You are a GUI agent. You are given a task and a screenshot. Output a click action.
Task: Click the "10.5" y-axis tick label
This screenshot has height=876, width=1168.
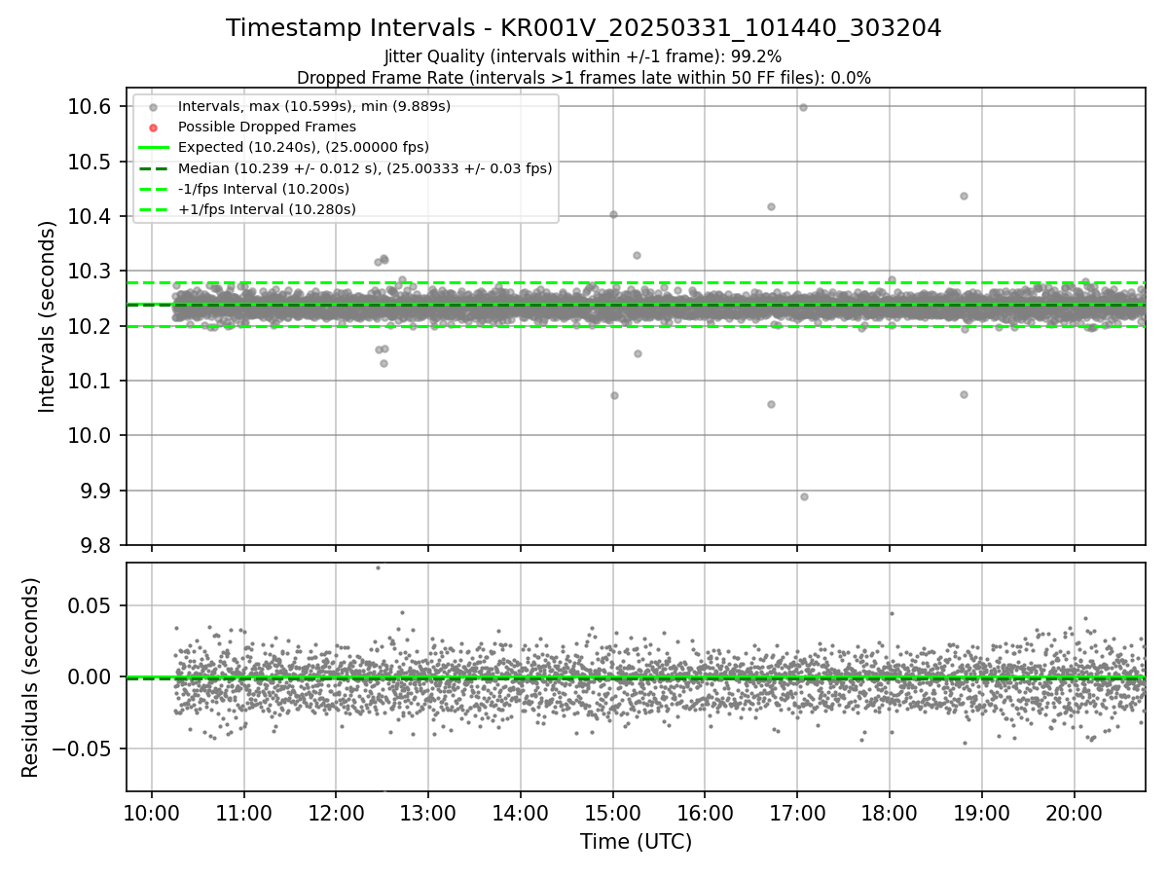(x=90, y=161)
